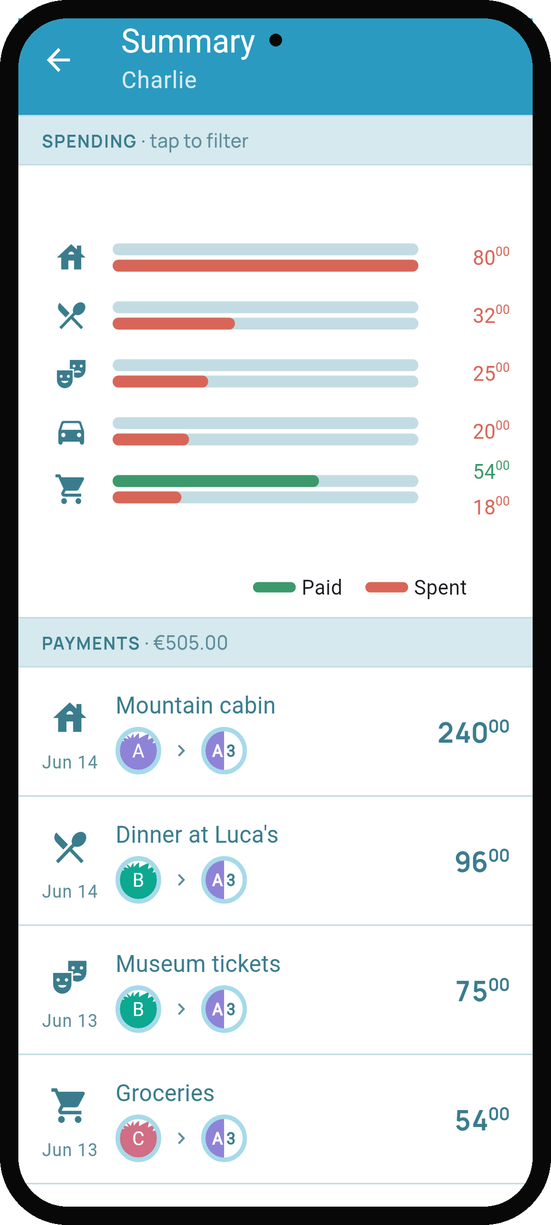Viewport: 551px width, 1225px height.
Task: Open the Museum tickets payment
Action: (275, 990)
